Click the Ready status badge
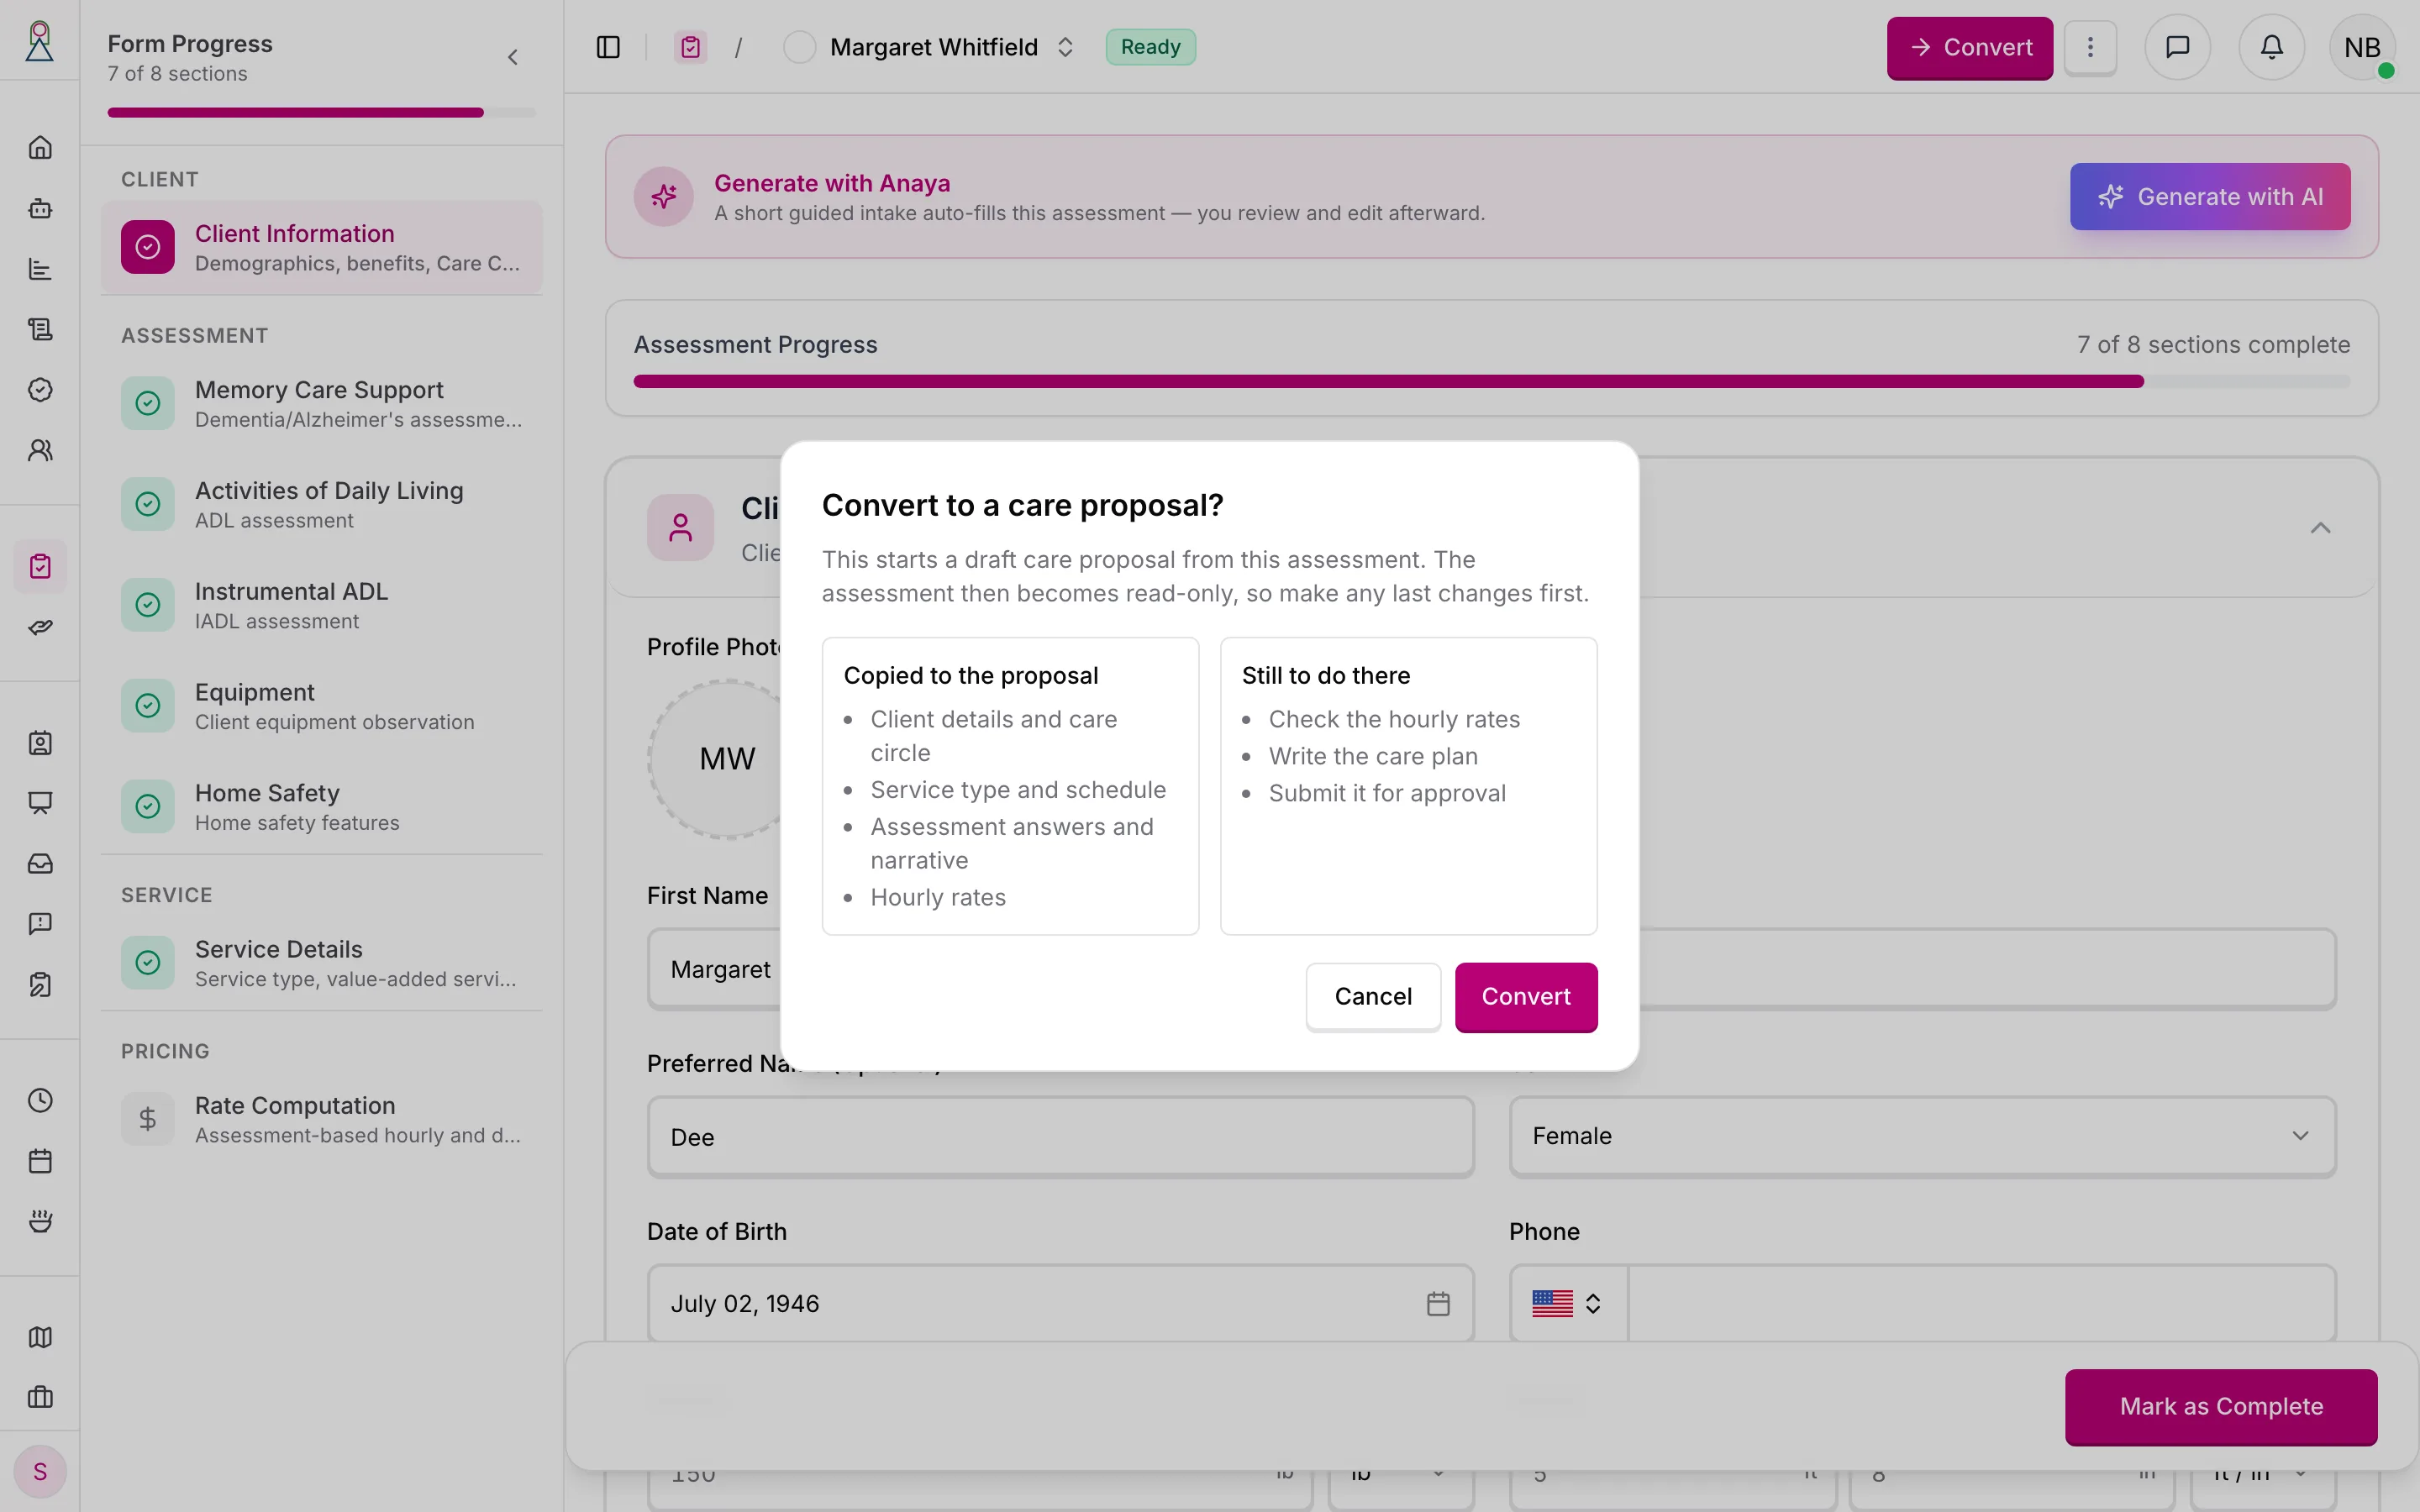2420x1512 pixels. [x=1150, y=47]
